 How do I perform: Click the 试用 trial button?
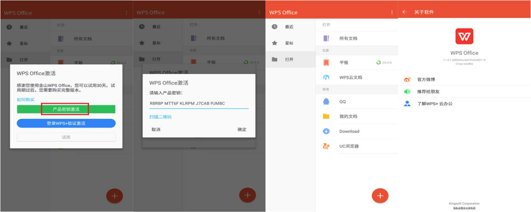point(66,137)
